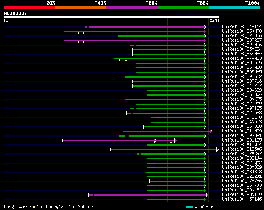Click the cyan 100char scale bar
The width and height of the screenshot is (264, 210).
pos(189,207)
